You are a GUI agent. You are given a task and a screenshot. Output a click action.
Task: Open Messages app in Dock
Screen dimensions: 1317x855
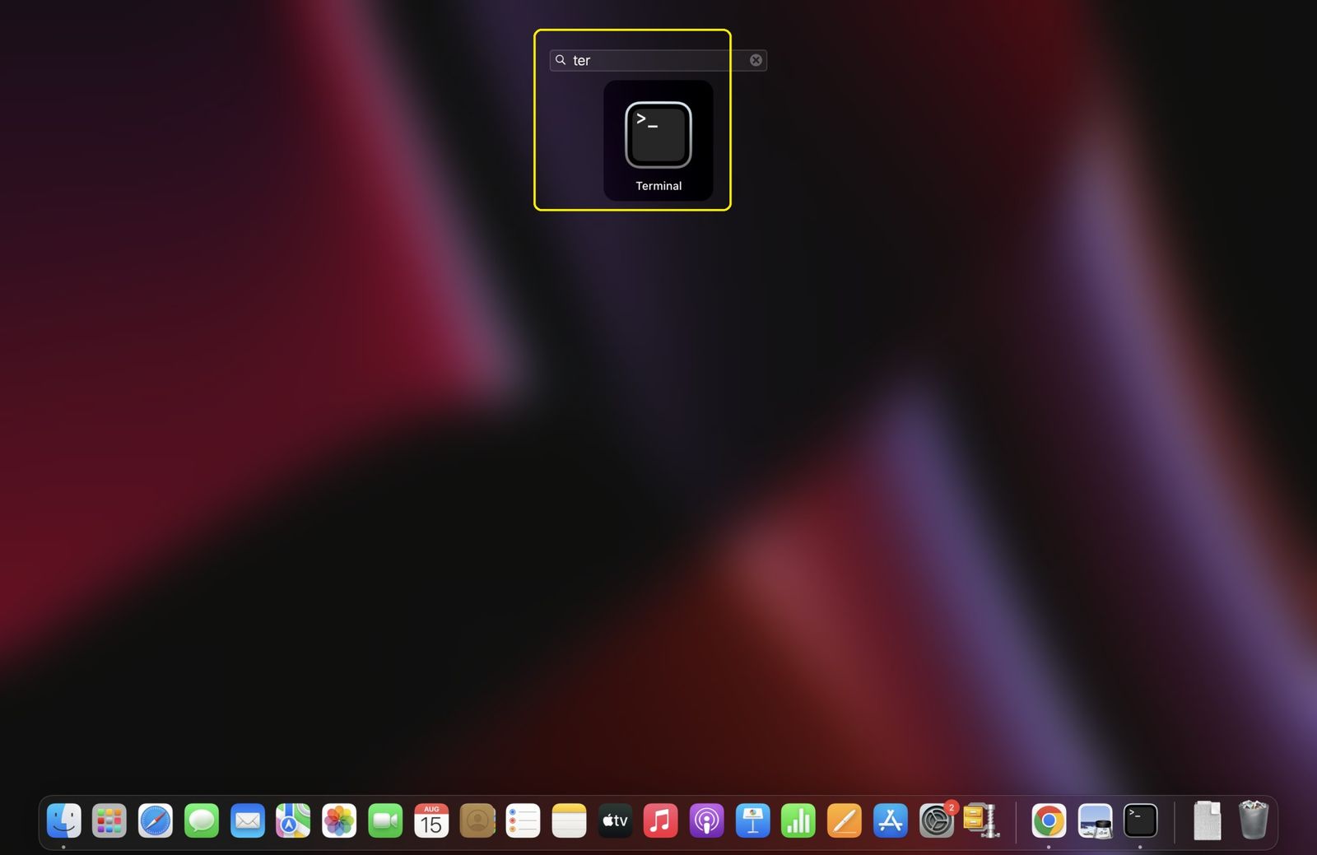202,820
